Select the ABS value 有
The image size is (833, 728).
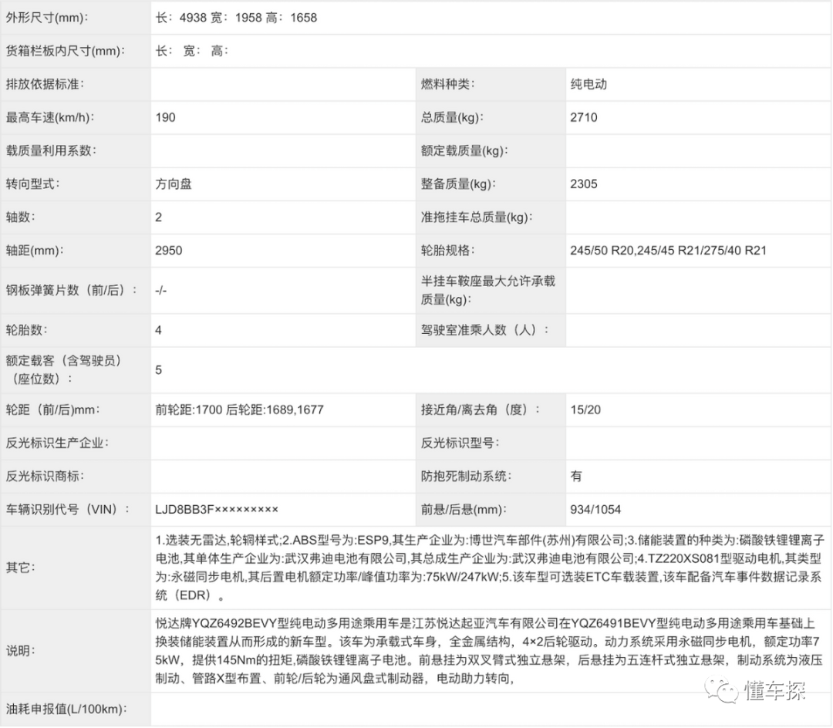[x=576, y=476]
